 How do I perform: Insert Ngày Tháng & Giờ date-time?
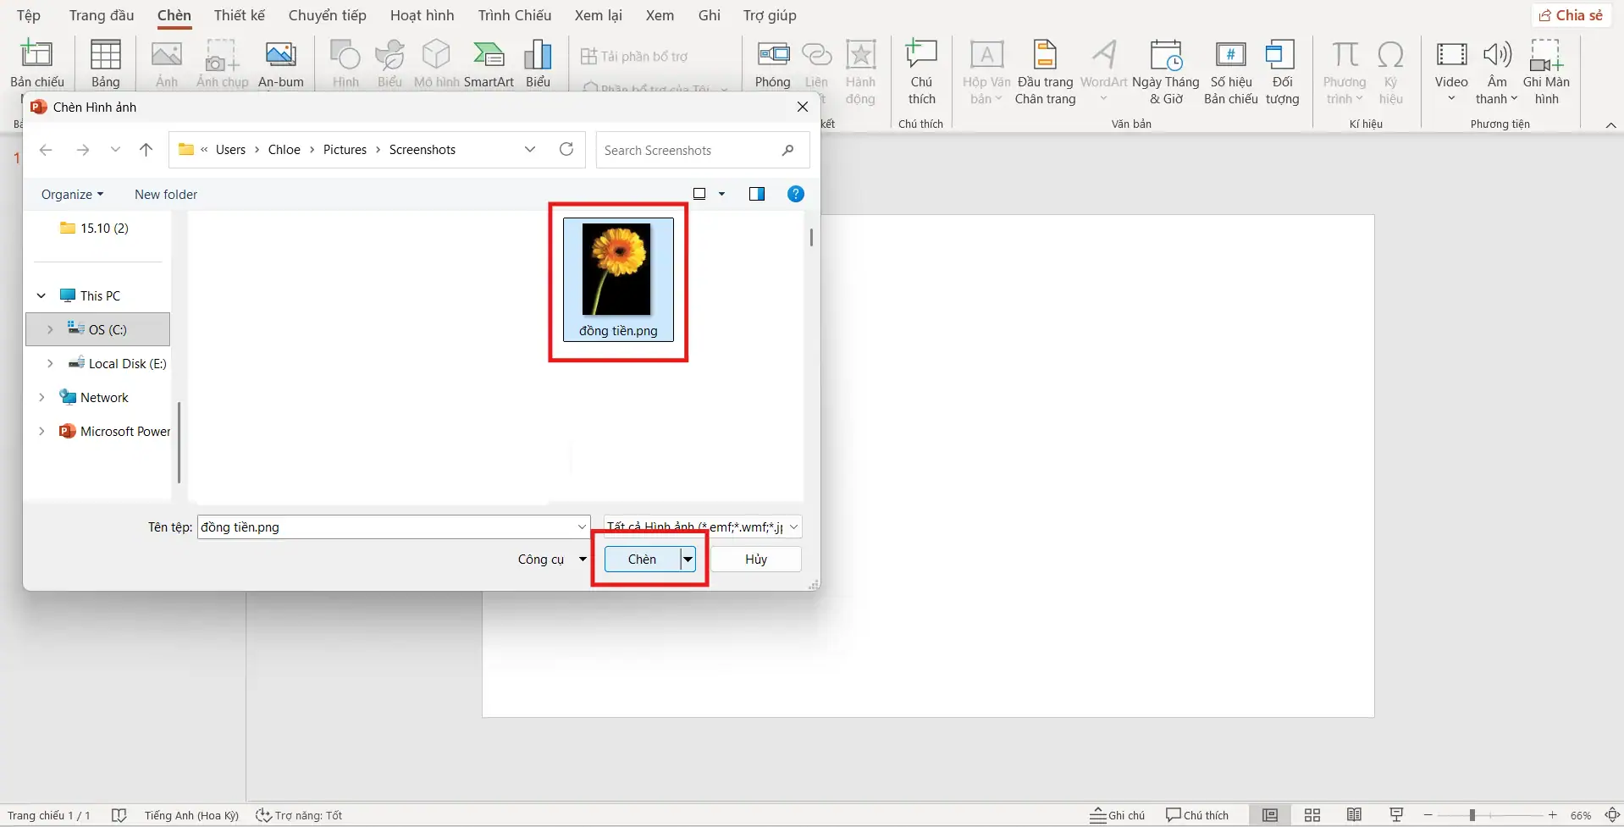pyautogui.click(x=1165, y=56)
